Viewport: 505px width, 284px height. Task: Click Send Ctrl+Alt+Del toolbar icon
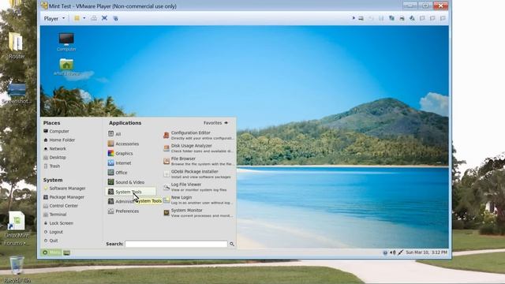pos(94,18)
